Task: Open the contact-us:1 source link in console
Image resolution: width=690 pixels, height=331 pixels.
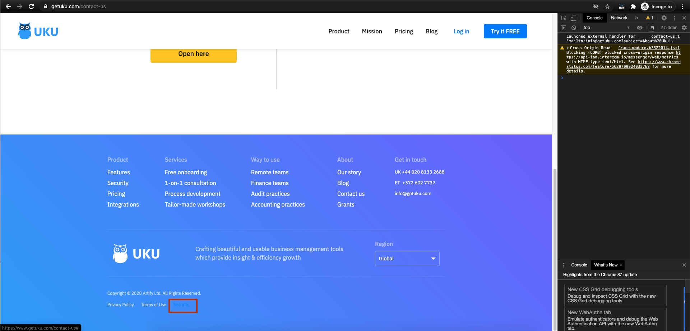Action: click(665, 36)
